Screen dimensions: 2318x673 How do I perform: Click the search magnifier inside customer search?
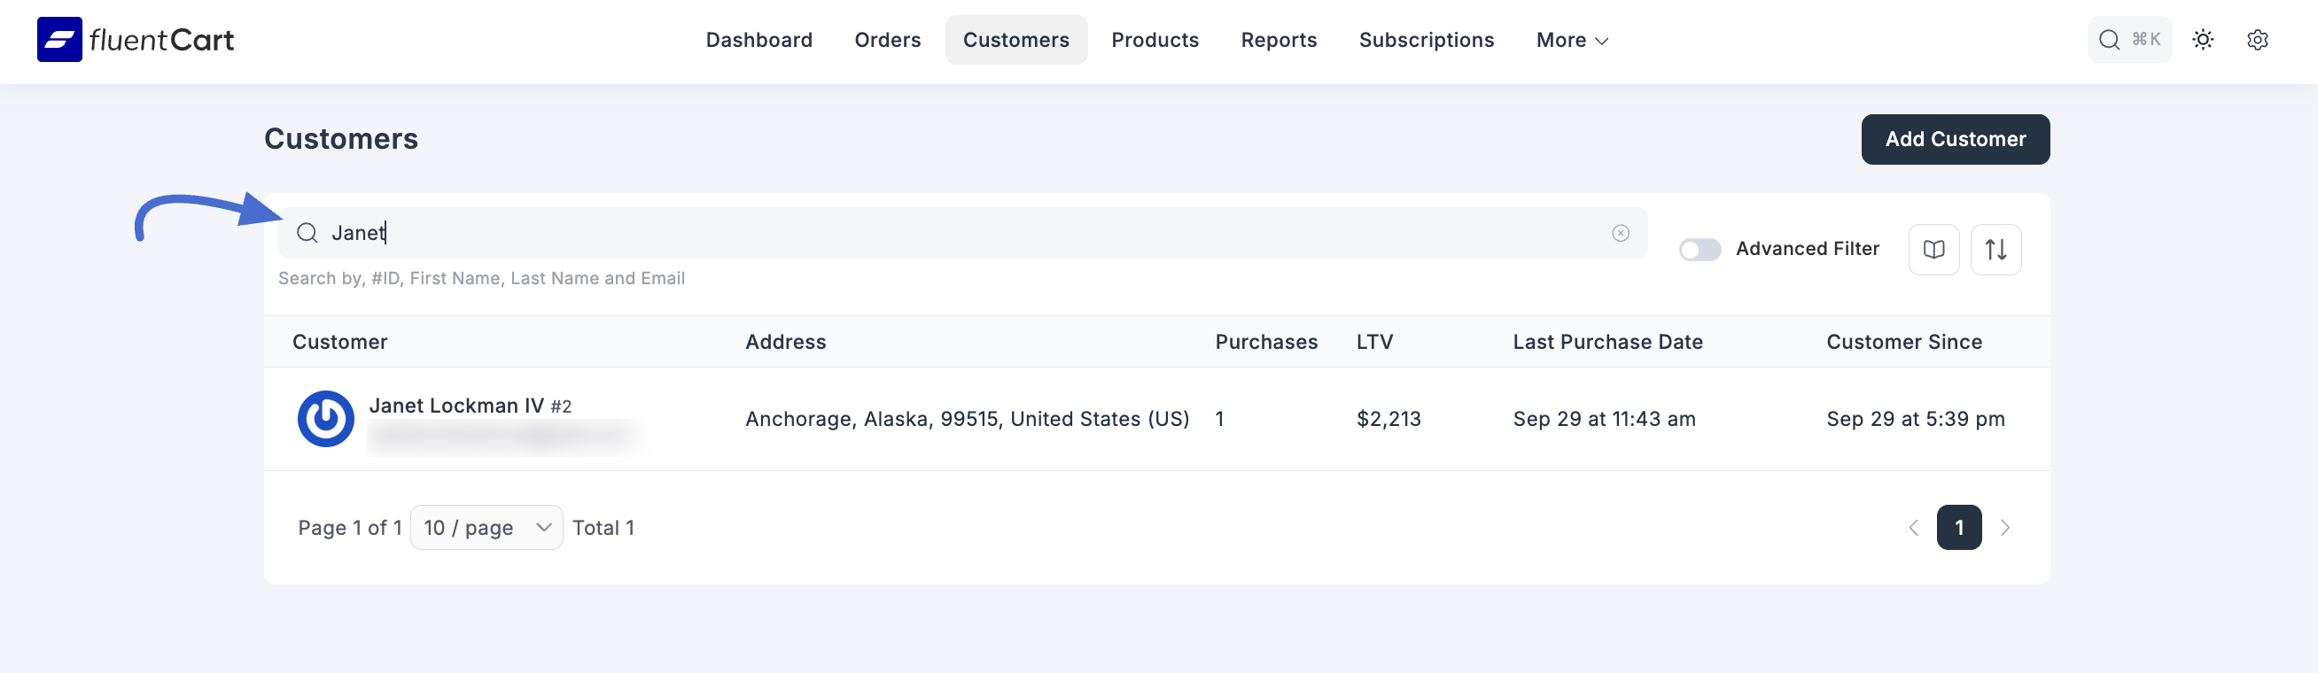click(307, 233)
